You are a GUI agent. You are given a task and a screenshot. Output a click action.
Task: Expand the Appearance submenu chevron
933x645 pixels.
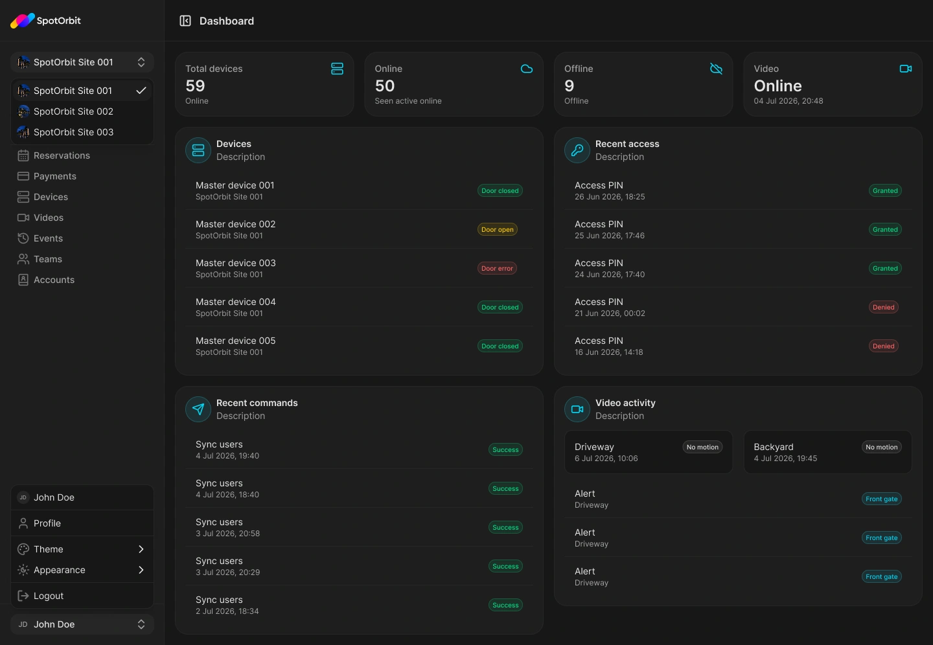pyautogui.click(x=141, y=570)
